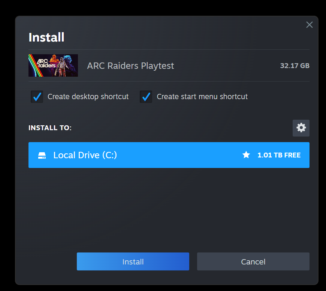Image resolution: width=326 pixels, height=291 pixels.
Task: Click the rainbow stripes in the game artwork
Action: coord(34,66)
